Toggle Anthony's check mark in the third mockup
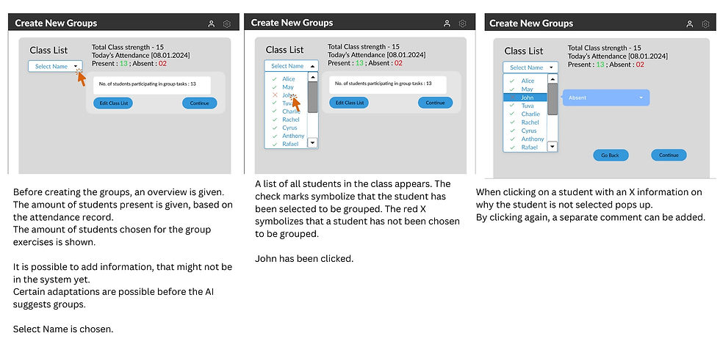 click(512, 139)
